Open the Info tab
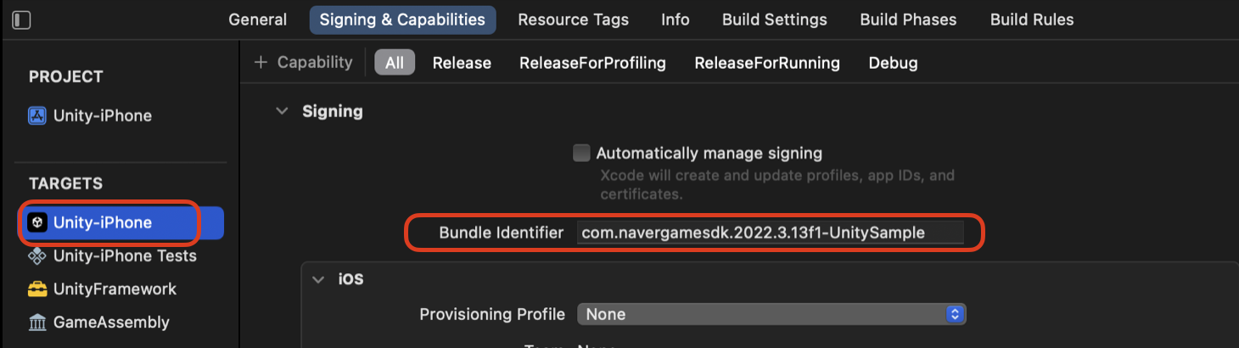Screen dimensions: 1239x348 (x=676, y=20)
